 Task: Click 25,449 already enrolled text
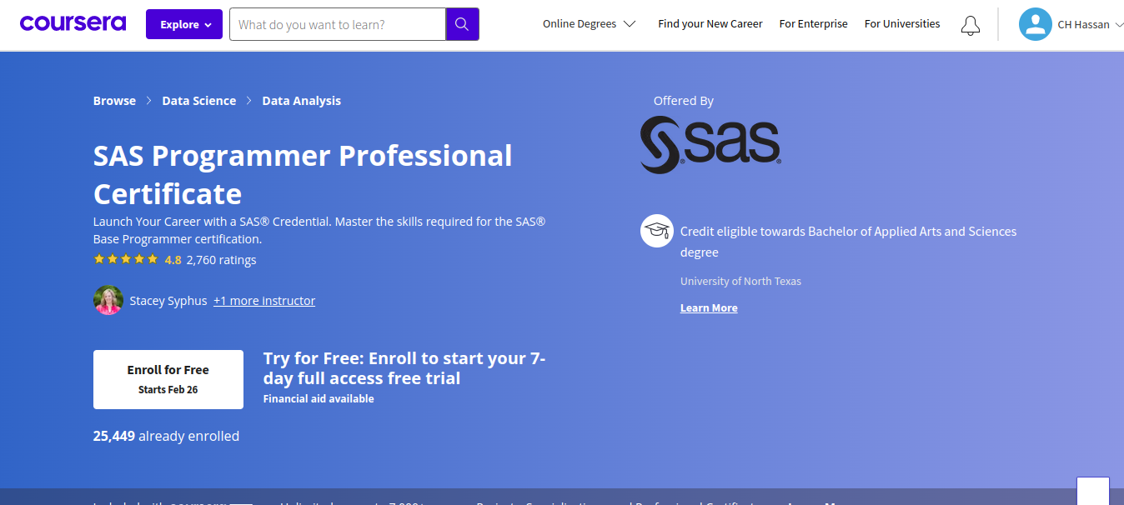pyautogui.click(x=166, y=436)
